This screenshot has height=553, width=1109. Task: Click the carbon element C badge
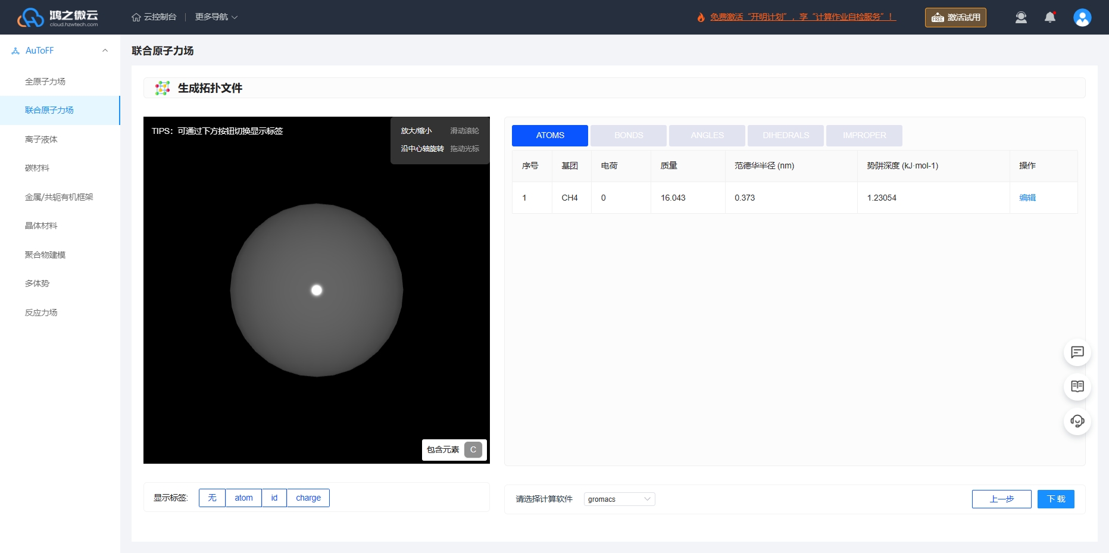click(473, 449)
